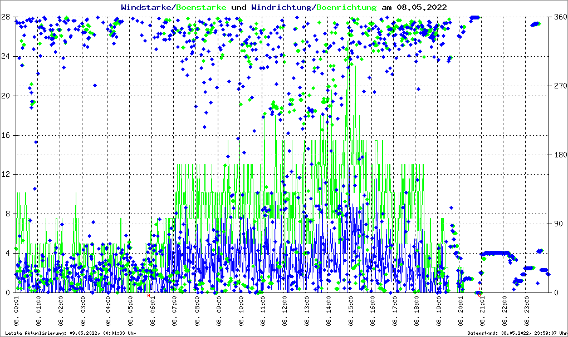Click the 12 label on left axis
Image resolution: width=568 pixels, height=337 pixels.
click(6, 175)
